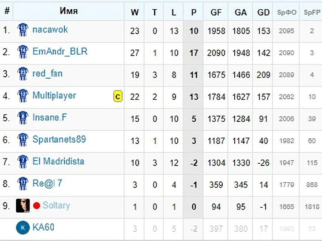Image resolution: width=322 pixels, height=241 pixels.
Task: Open Soltary's profile photo thumbnail
Action: [x=23, y=205]
